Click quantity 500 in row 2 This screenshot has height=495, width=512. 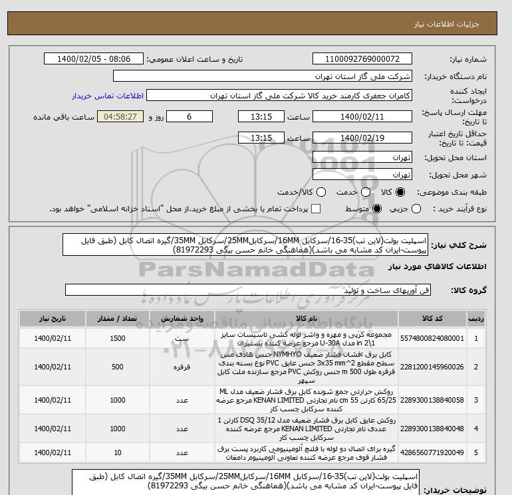point(118,367)
